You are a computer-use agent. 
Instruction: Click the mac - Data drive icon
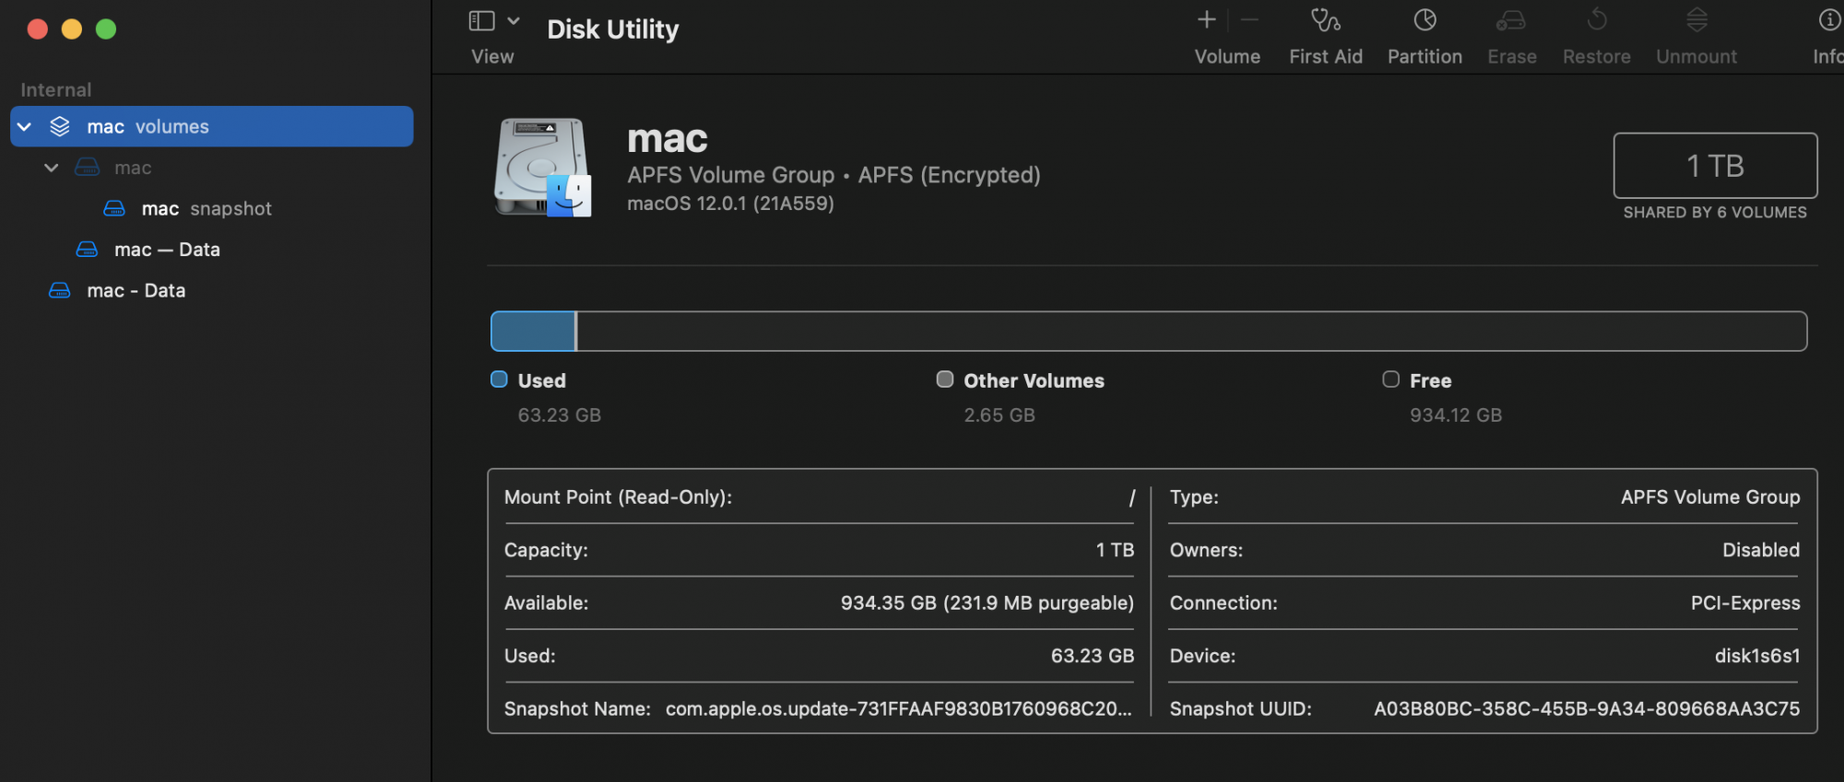coord(60,290)
